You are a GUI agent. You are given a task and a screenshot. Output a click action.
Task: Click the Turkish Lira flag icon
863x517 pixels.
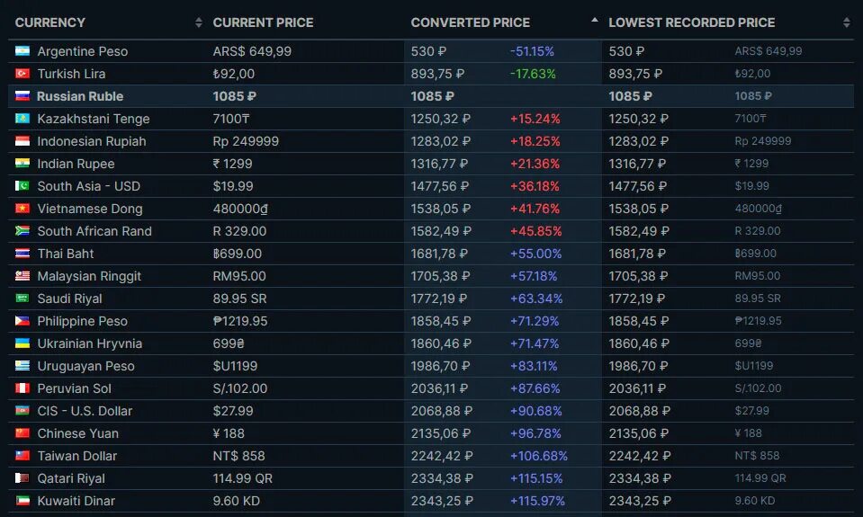22,74
